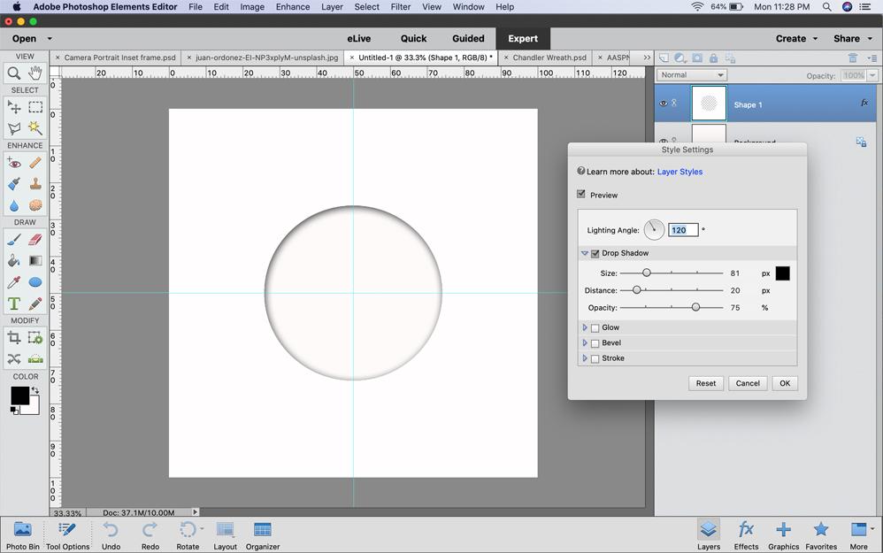Open the Create dropdown
Viewport: 883px width, 553px height.
point(796,38)
